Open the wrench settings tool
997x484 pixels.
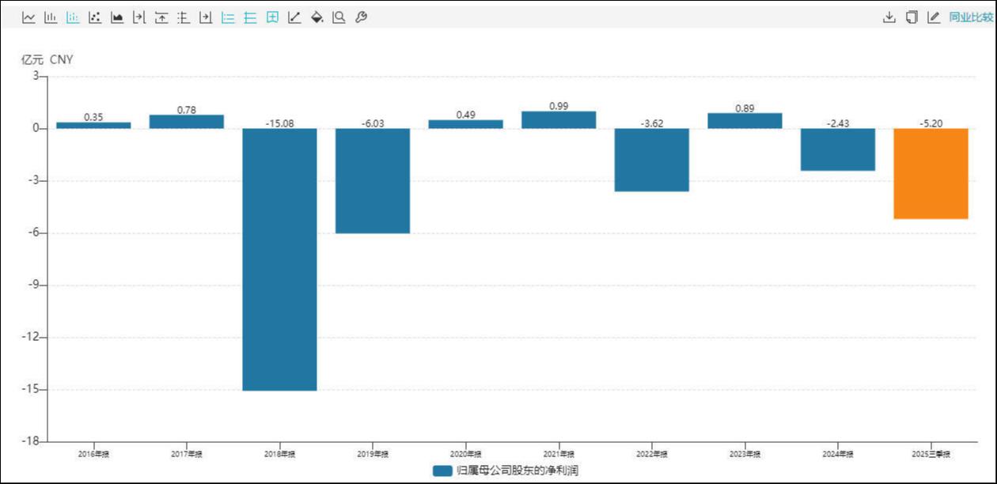(x=361, y=17)
